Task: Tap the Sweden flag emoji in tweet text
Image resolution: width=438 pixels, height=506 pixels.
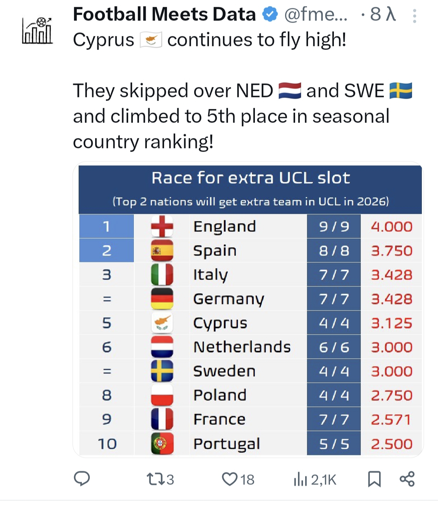Action: pos(401,91)
